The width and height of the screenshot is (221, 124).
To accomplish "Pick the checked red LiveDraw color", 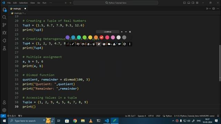I will 102,38.
